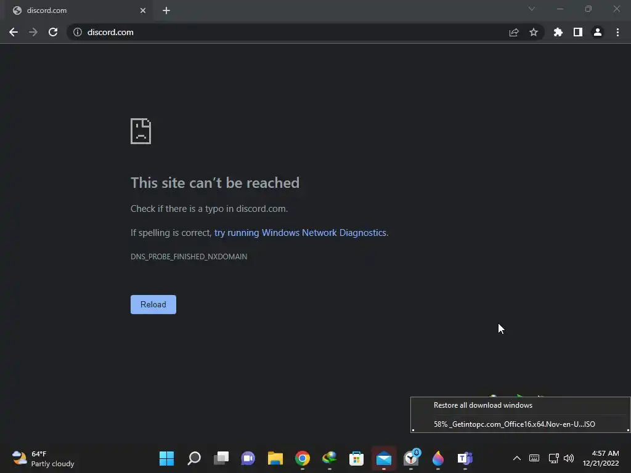The width and height of the screenshot is (631, 473).
Task: Open File Explorer from taskbar
Action: [275, 458]
